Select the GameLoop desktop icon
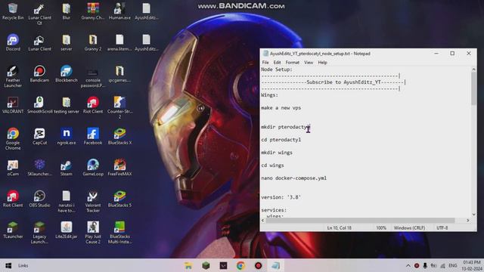The height and width of the screenshot is (272, 484). [x=93, y=168]
